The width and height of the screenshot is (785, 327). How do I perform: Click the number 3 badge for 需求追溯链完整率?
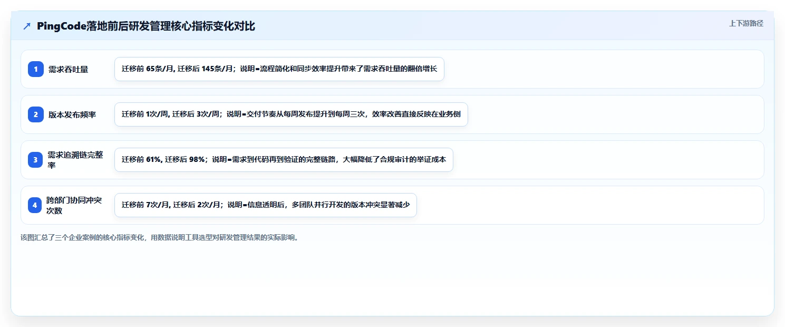point(36,160)
